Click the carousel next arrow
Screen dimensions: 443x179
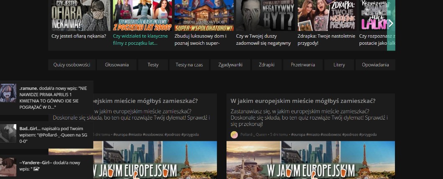pos(391,23)
